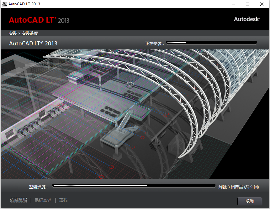Minimize the installer window
Image resolution: width=270 pixels, height=209 pixels.
pos(233,4)
